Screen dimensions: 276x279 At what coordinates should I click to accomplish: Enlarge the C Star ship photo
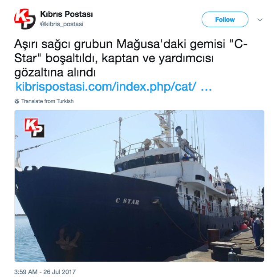pyautogui.click(x=139, y=186)
